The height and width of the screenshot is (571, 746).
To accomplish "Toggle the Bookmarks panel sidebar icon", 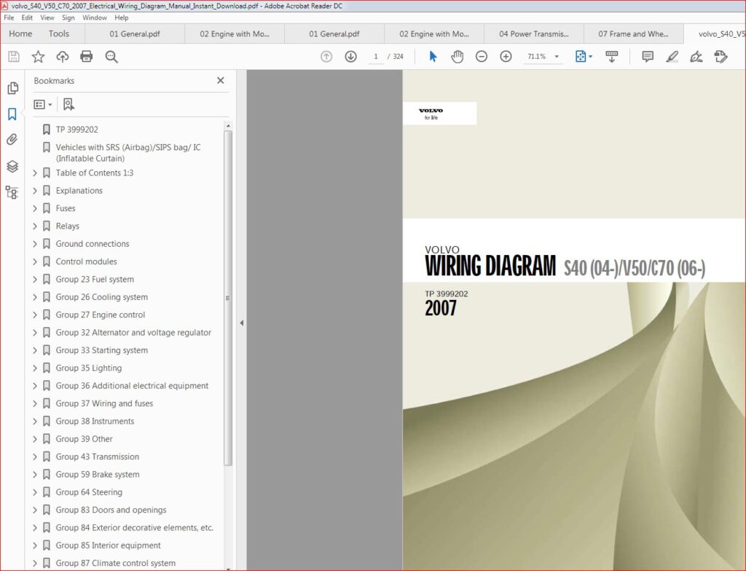I will [x=12, y=114].
